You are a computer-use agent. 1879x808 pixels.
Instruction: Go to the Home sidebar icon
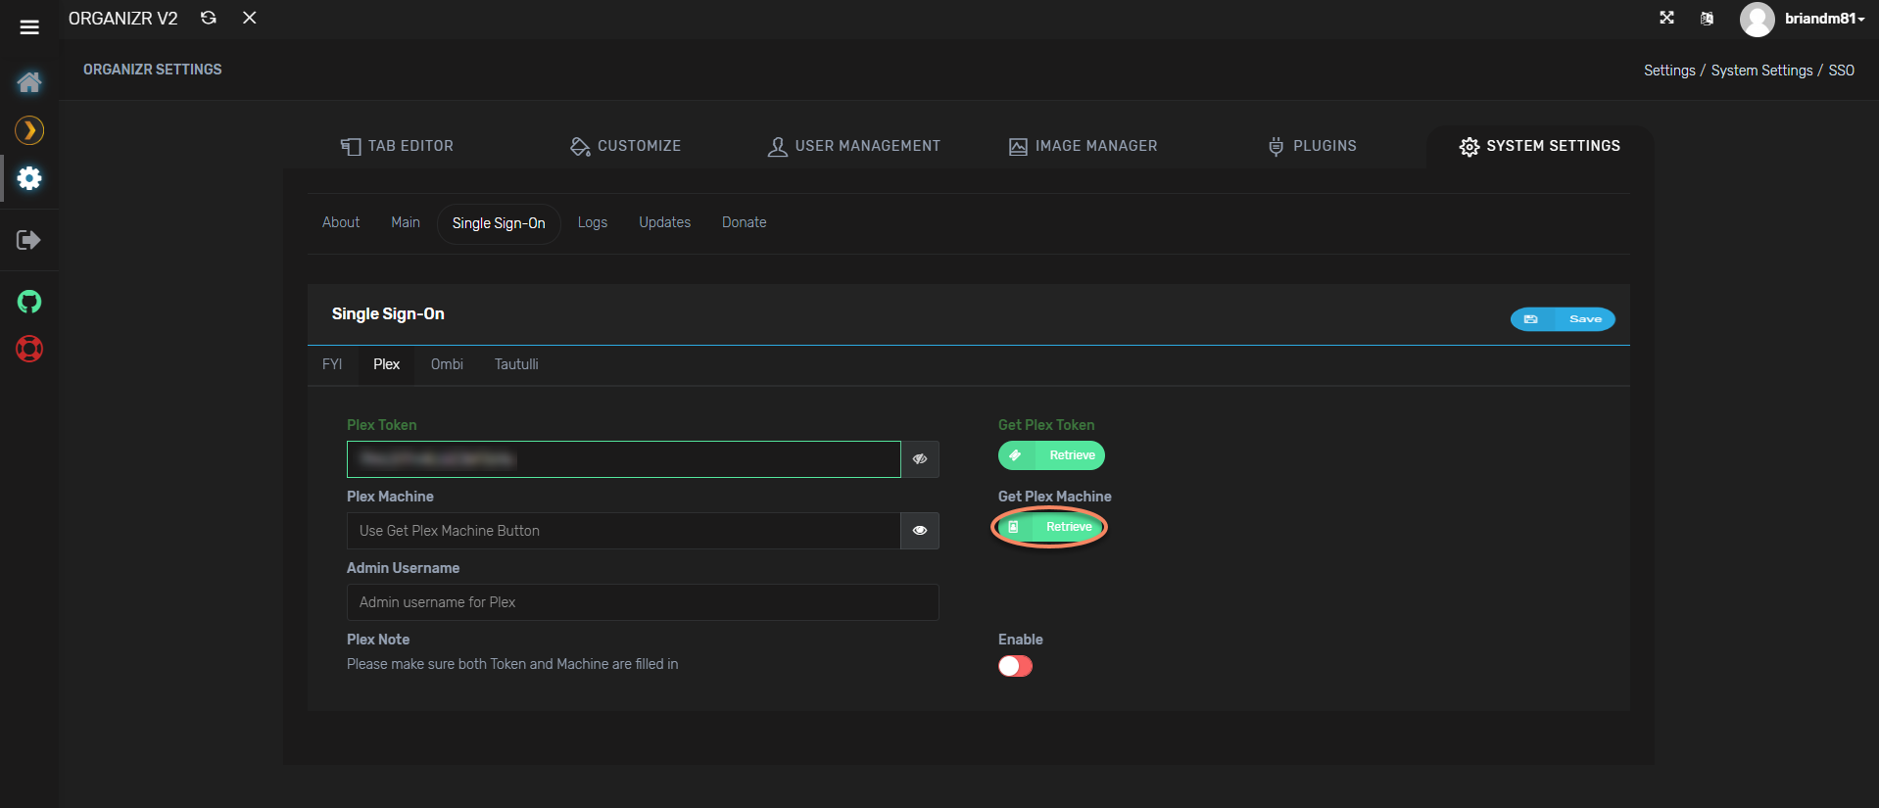click(x=29, y=82)
